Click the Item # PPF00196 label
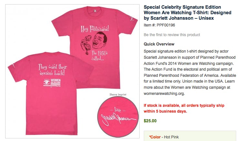Image resolution: width=242 pixels, height=141 pixels. (159, 25)
